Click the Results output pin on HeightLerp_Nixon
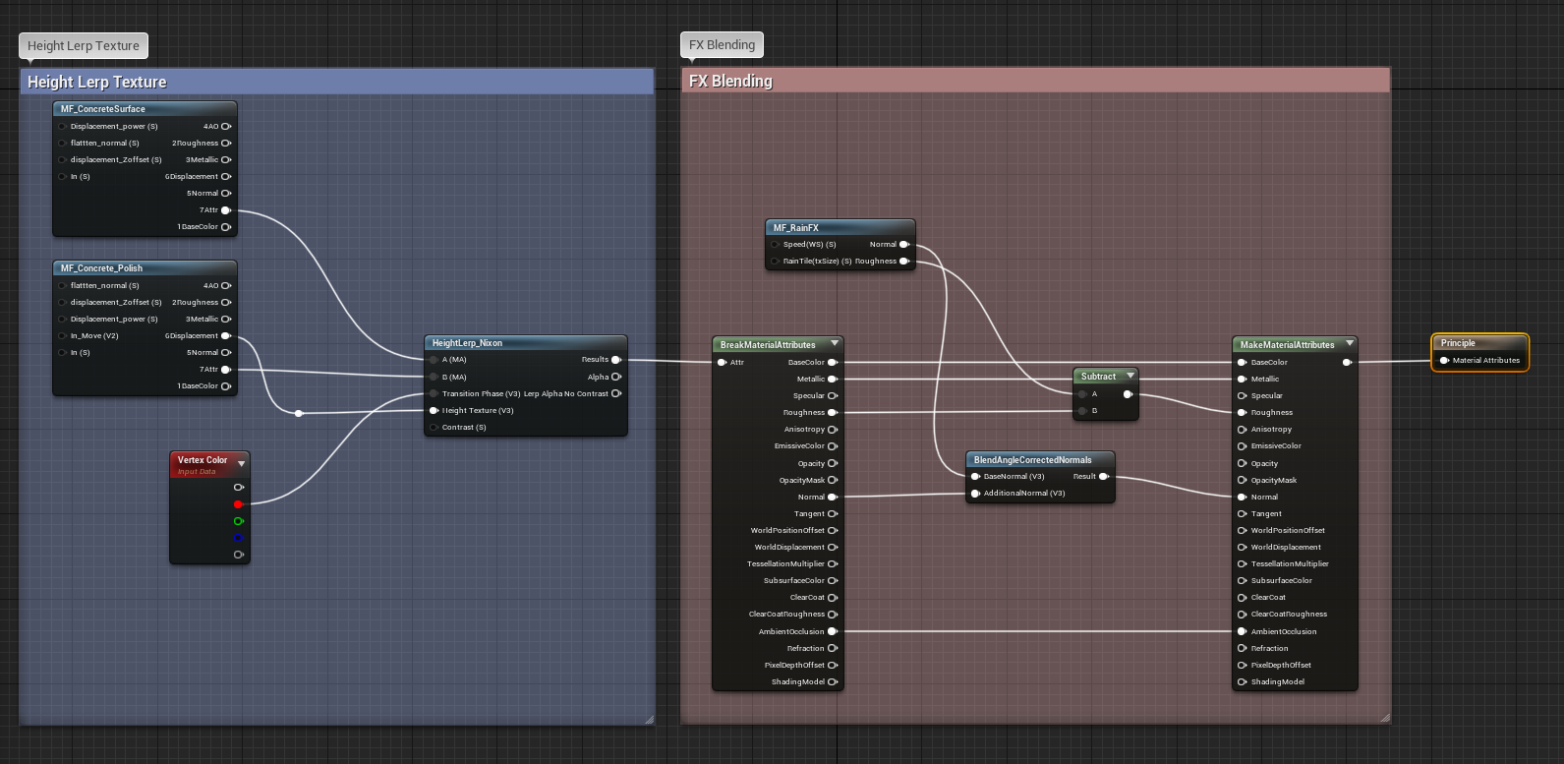1564x764 pixels. point(616,360)
